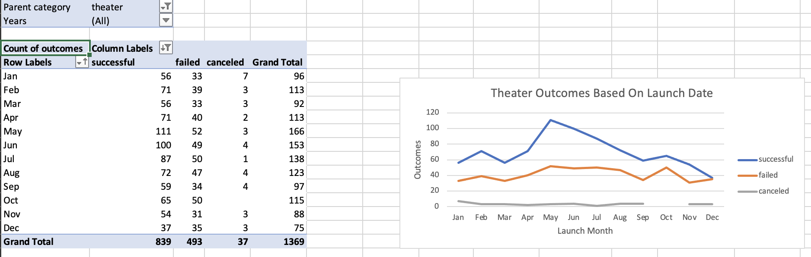Screen dimensions: 811x257
Task: Click the Oct failed value 50
Action: point(197,200)
